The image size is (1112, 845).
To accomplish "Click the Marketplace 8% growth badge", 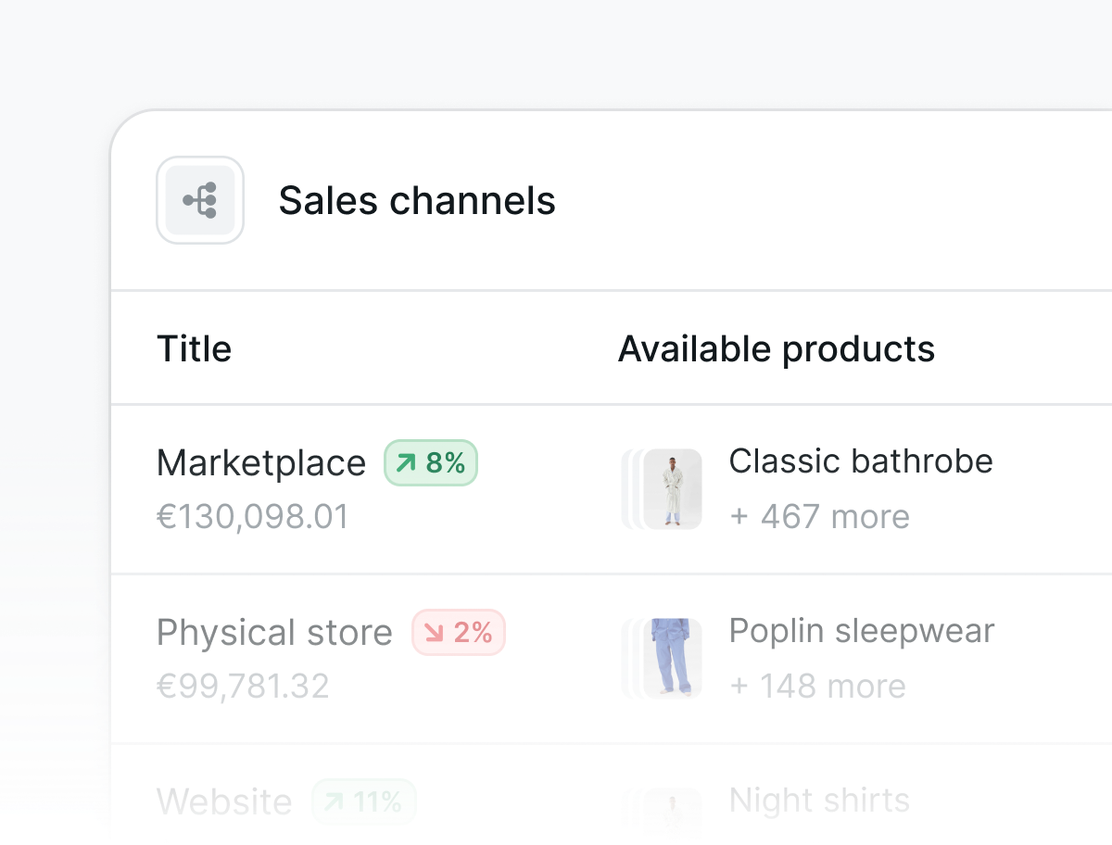I will point(431,462).
